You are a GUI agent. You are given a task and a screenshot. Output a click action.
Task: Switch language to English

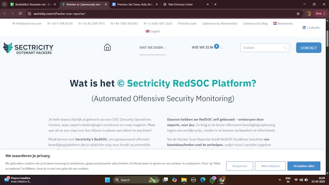(153, 31)
